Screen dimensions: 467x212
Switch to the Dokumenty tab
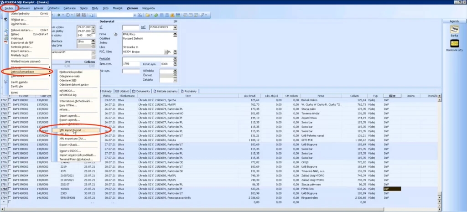pos(141,91)
